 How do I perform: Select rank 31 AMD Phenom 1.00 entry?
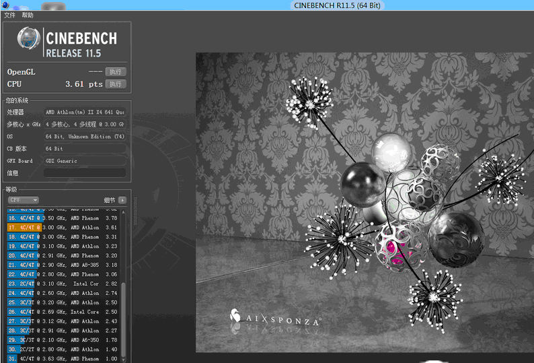click(64, 359)
